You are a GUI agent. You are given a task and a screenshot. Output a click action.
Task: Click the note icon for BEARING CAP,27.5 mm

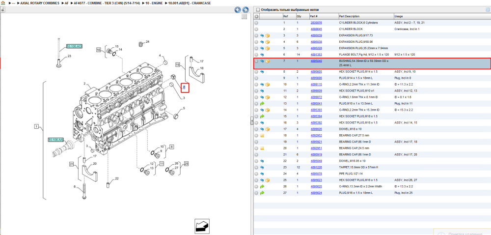coord(262,136)
